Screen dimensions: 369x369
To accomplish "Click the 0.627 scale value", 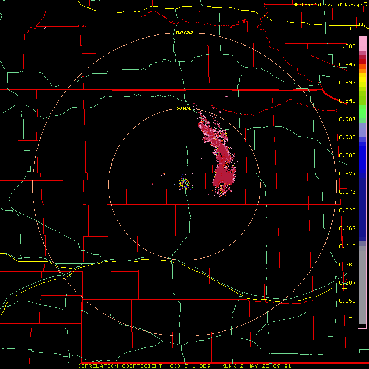I will [x=347, y=174].
